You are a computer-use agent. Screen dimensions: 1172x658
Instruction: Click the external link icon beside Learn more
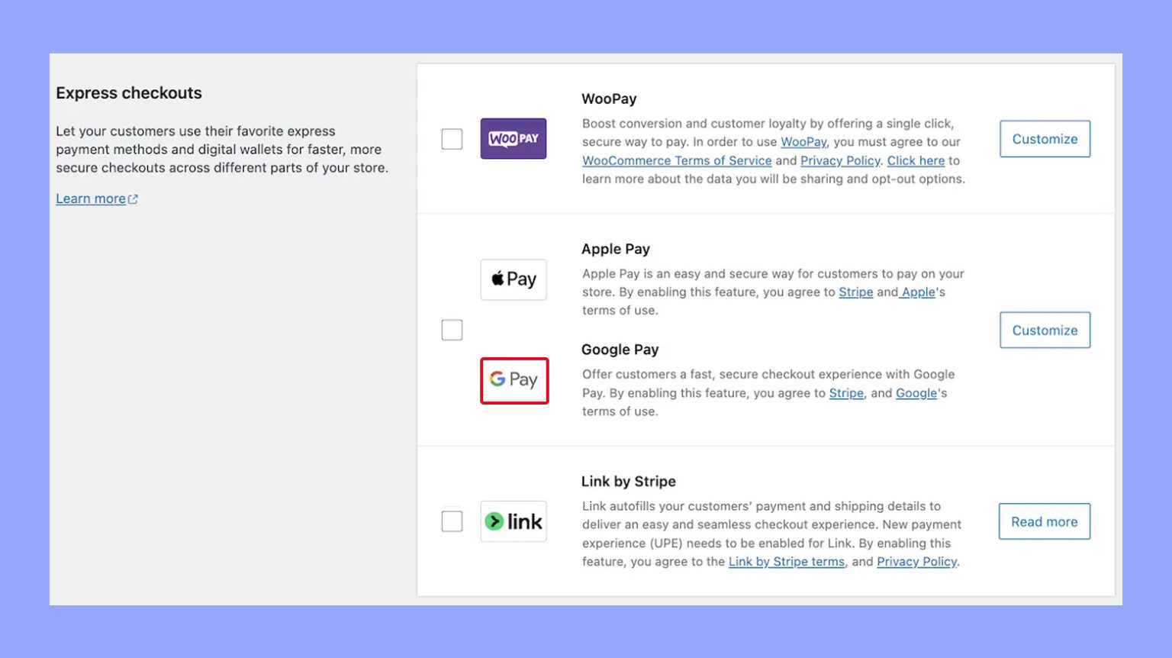(134, 198)
